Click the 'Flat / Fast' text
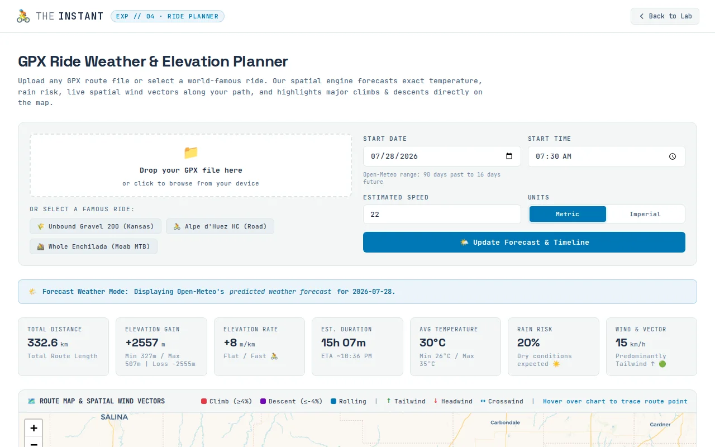The width and height of the screenshot is (715, 447). [x=250, y=356]
